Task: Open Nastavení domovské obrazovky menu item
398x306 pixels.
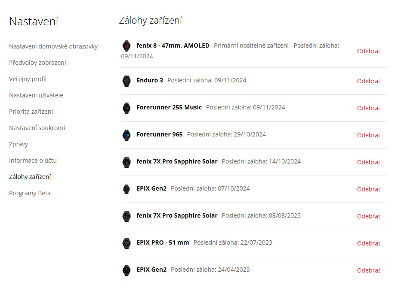Action: 53,46
